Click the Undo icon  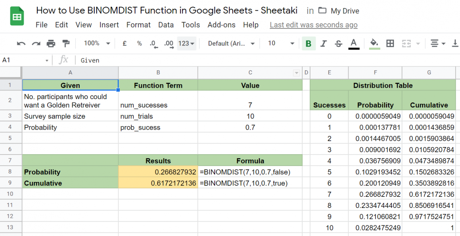(21, 43)
